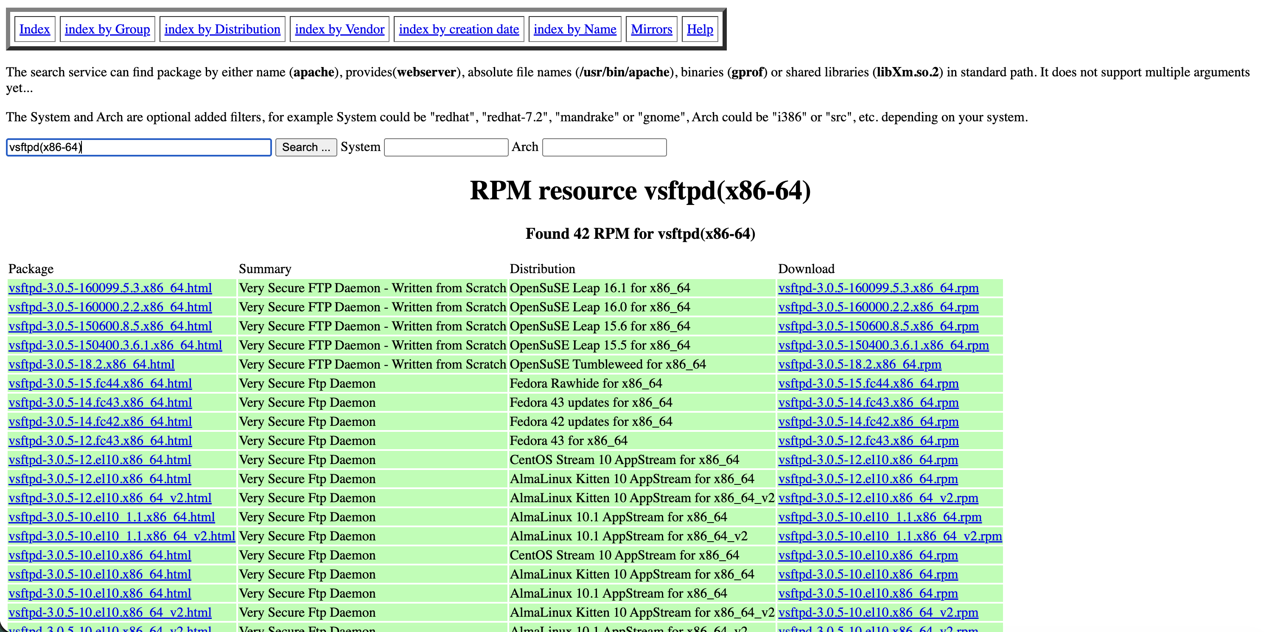Download vsftpd-3.0.5-10.el10_1.1.x86_64_v2.rpm
The height and width of the screenshot is (632, 1272).
pos(890,536)
